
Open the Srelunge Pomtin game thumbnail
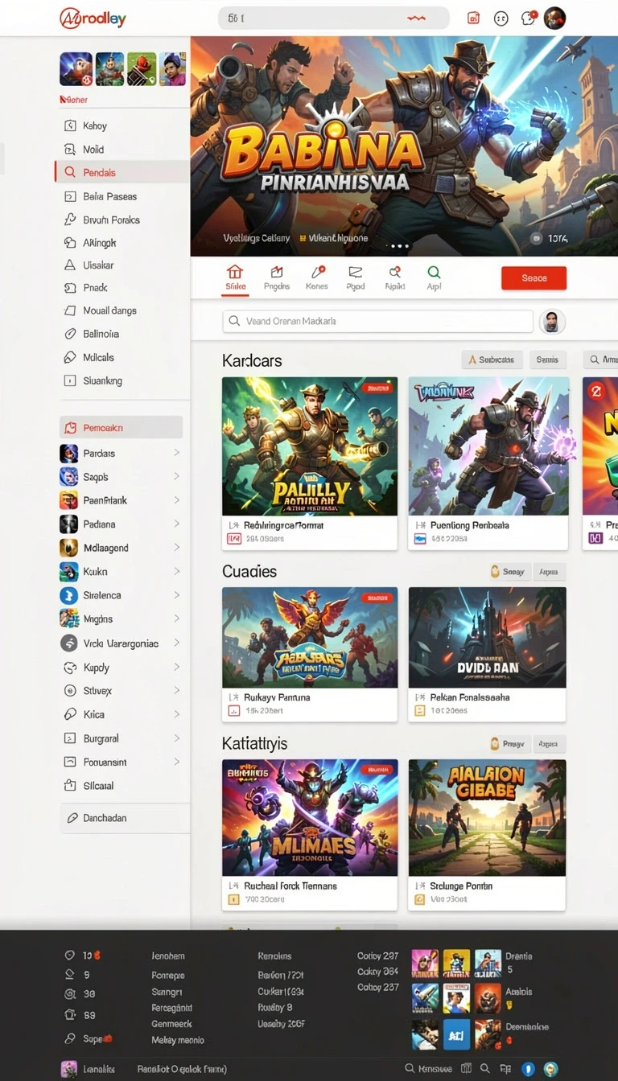coord(487,818)
